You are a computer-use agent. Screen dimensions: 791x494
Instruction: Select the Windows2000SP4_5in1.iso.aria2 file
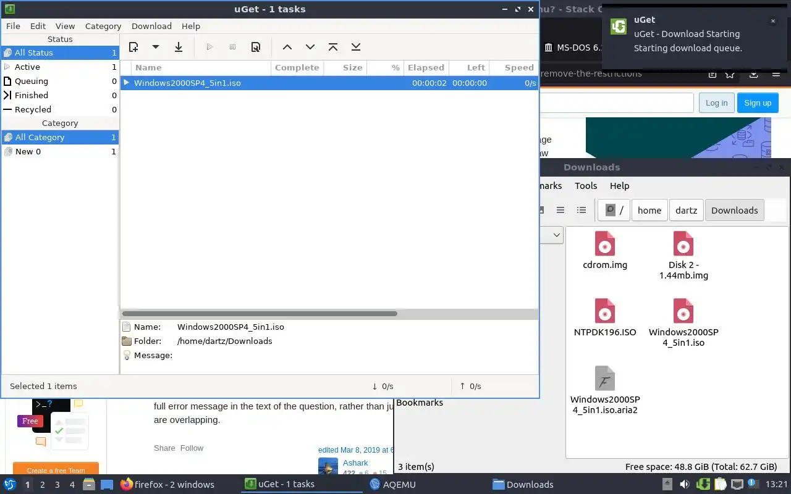(605, 390)
